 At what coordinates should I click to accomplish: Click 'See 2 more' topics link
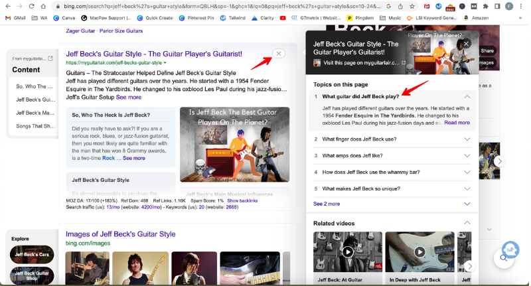point(327,204)
